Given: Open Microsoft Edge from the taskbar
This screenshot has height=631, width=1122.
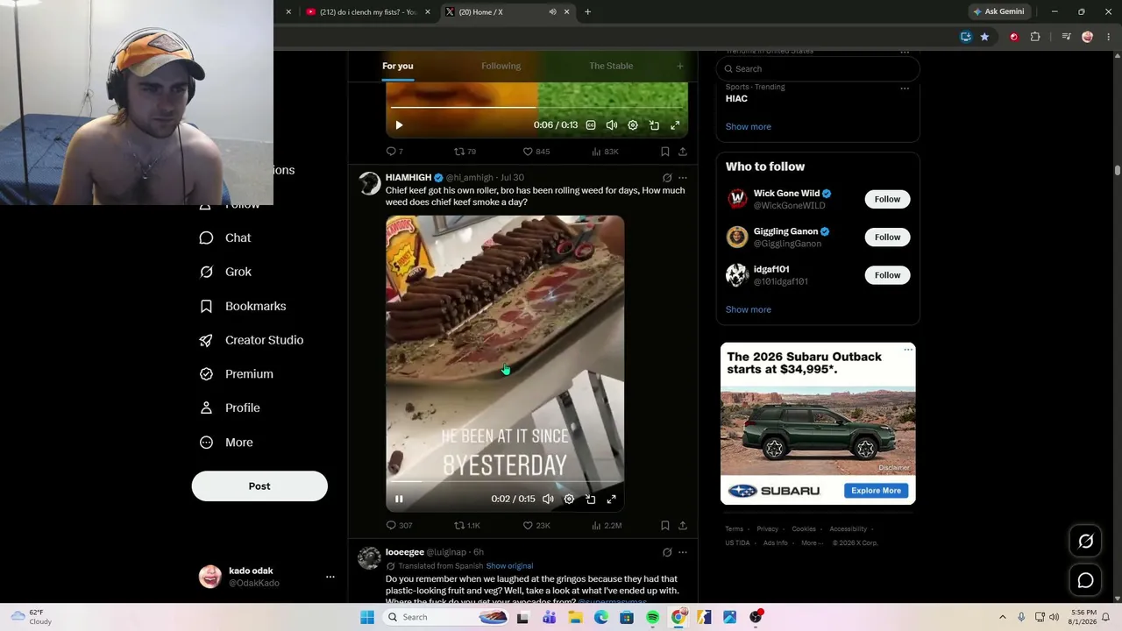Looking at the screenshot, I should (x=601, y=617).
